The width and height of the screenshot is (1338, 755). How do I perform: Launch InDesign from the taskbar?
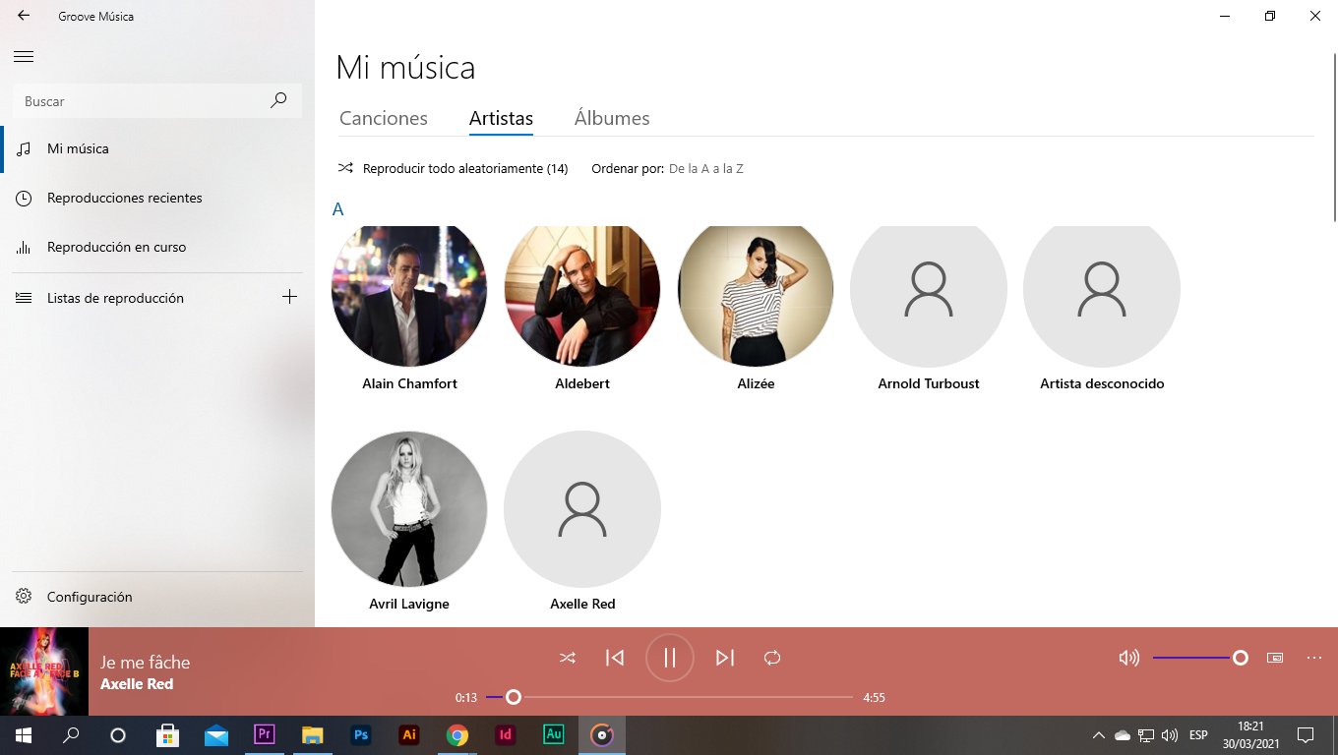(x=506, y=735)
